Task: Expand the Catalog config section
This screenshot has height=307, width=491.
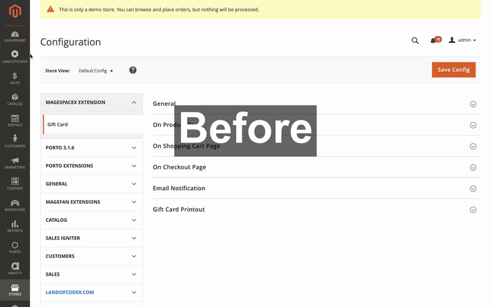Action: [x=91, y=220]
